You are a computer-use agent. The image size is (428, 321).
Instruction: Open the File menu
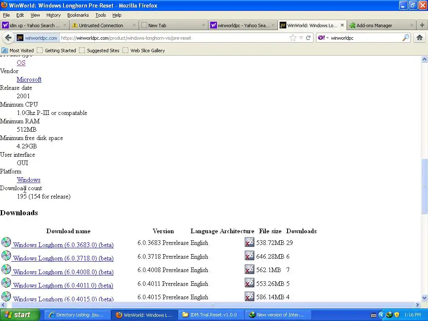[x=6, y=15]
